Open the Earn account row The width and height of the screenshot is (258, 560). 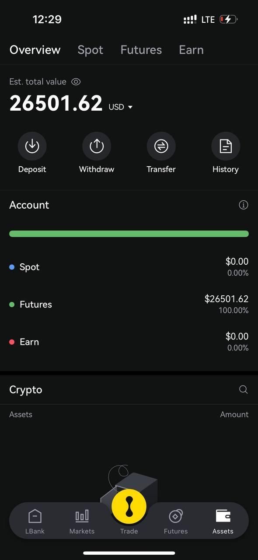pyautogui.click(x=129, y=342)
